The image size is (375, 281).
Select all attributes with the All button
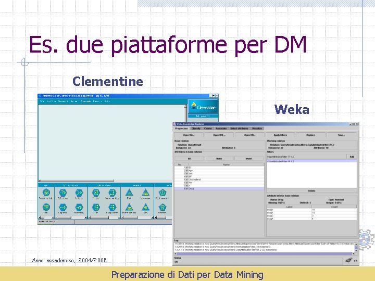[189, 159]
